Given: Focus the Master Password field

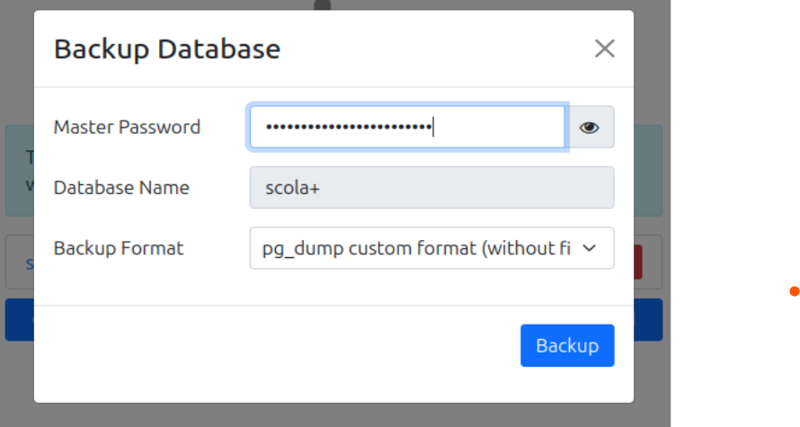Looking at the screenshot, I should click(407, 128).
